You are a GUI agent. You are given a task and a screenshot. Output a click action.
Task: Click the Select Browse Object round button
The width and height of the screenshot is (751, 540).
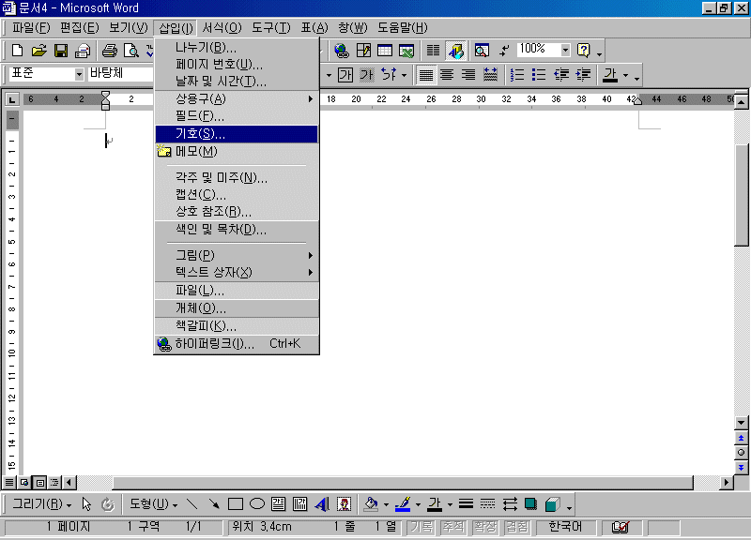(741, 453)
